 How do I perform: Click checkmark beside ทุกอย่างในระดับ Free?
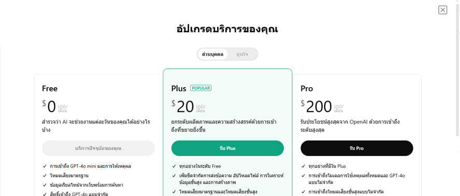174,166
